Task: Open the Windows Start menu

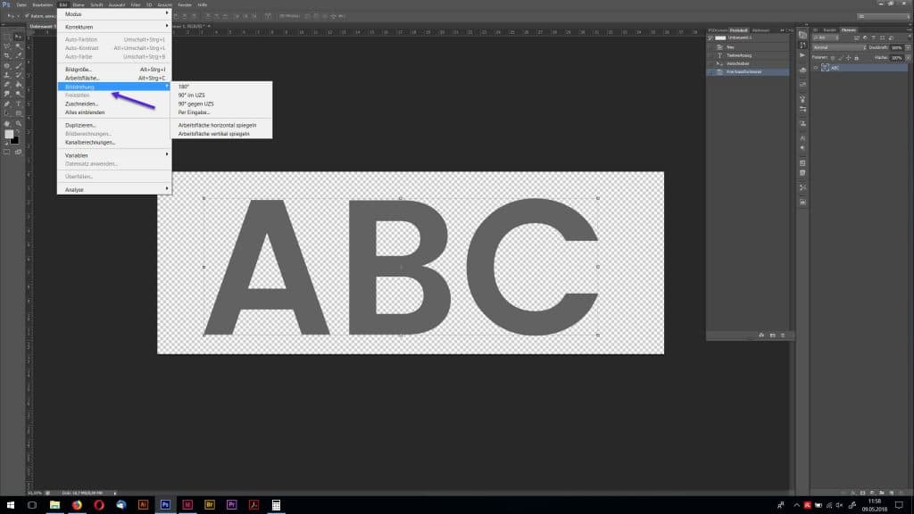Action: point(10,505)
